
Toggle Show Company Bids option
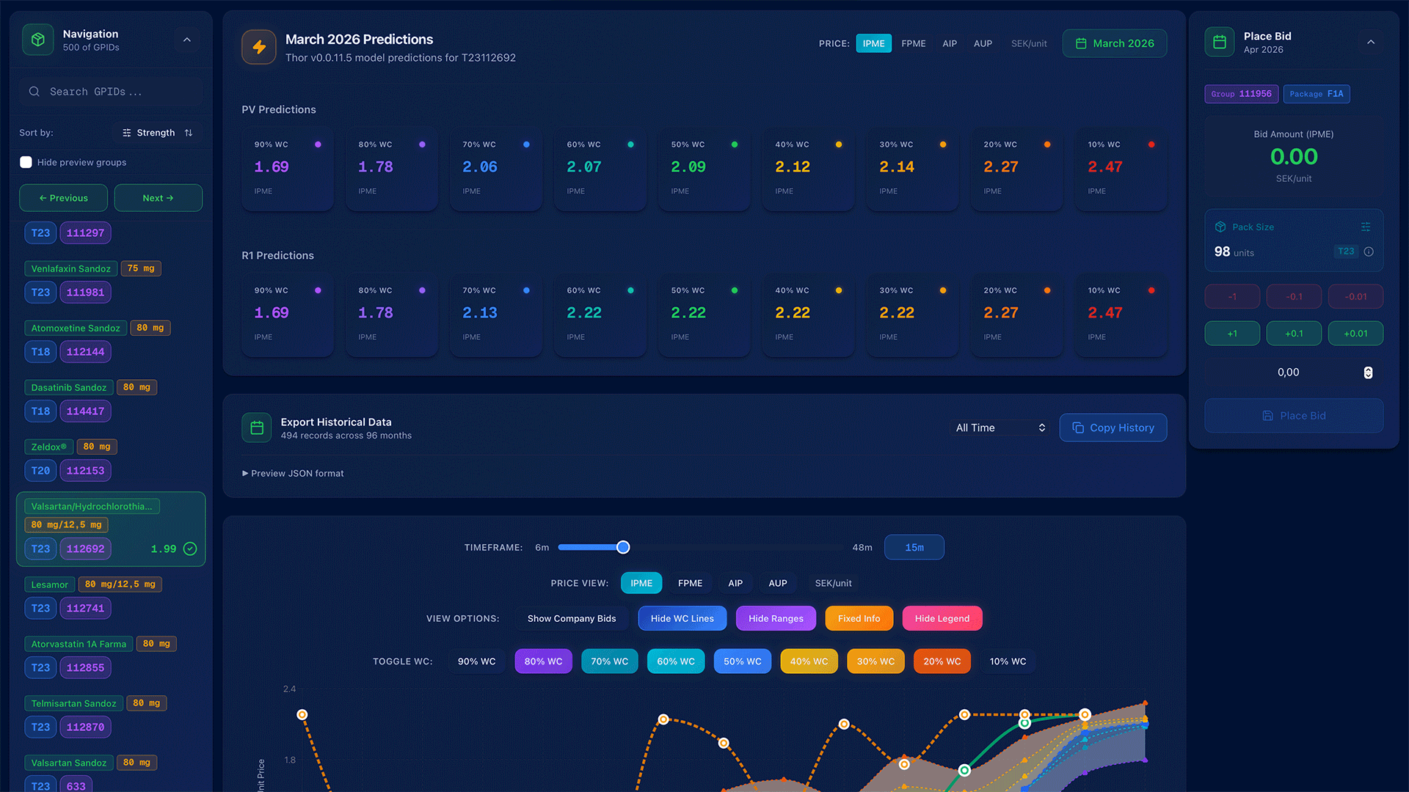pyautogui.click(x=571, y=618)
